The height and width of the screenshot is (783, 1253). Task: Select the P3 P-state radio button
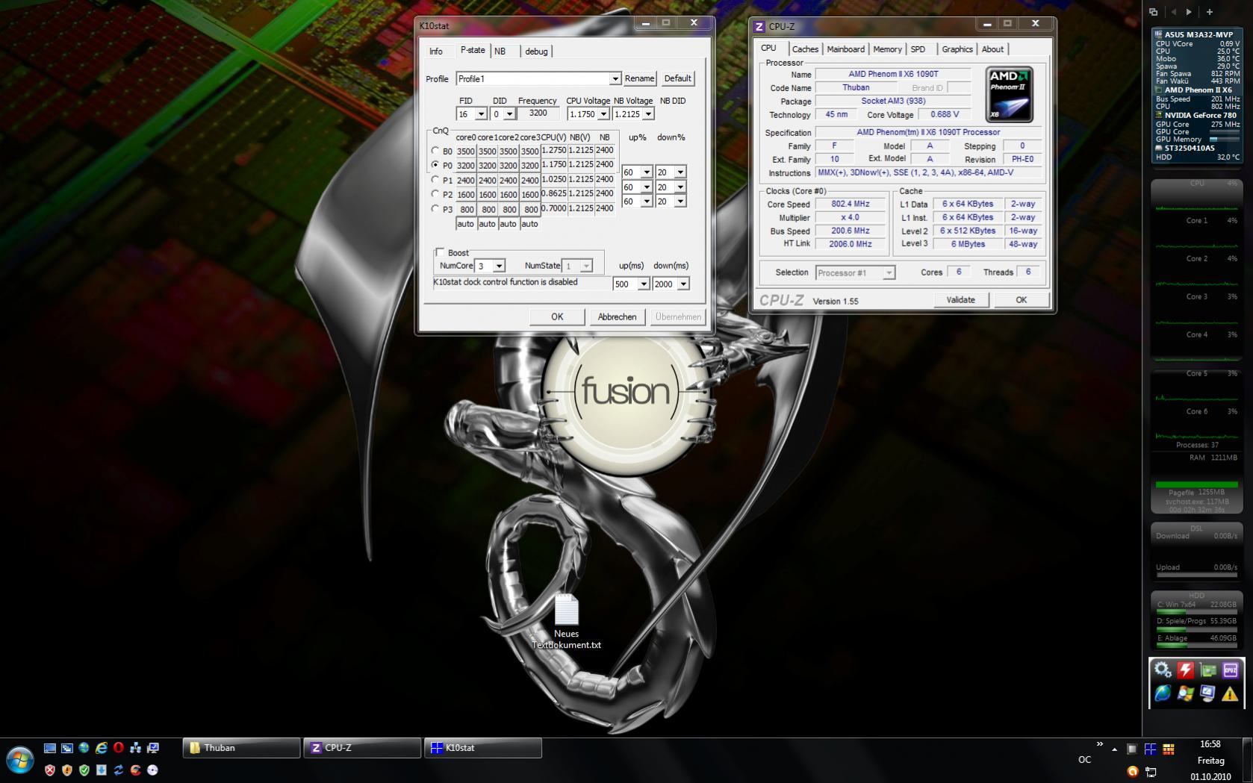click(x=435, y=208)
